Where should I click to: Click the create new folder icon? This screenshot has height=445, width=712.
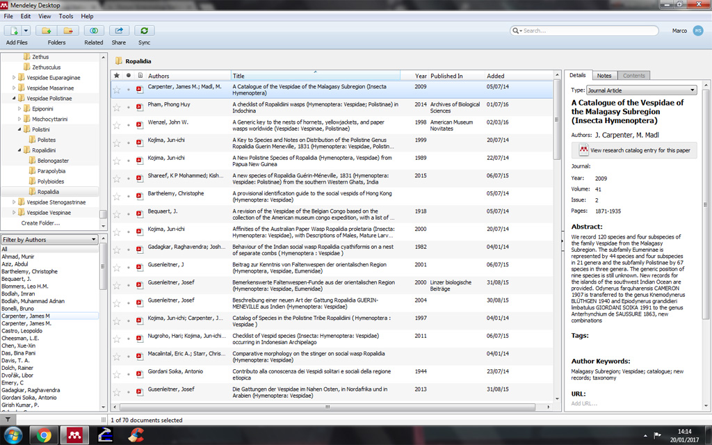[47, 31]
